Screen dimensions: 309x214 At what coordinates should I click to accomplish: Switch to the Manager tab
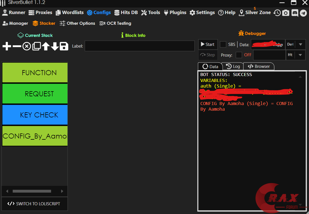point(15,23)
